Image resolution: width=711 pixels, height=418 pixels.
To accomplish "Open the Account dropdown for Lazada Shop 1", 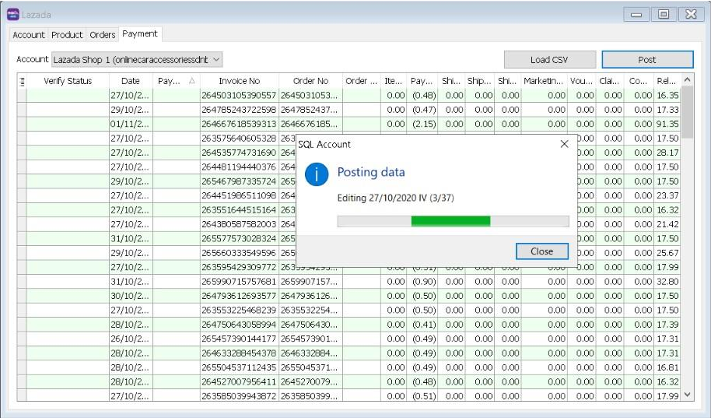I will 216,59.
